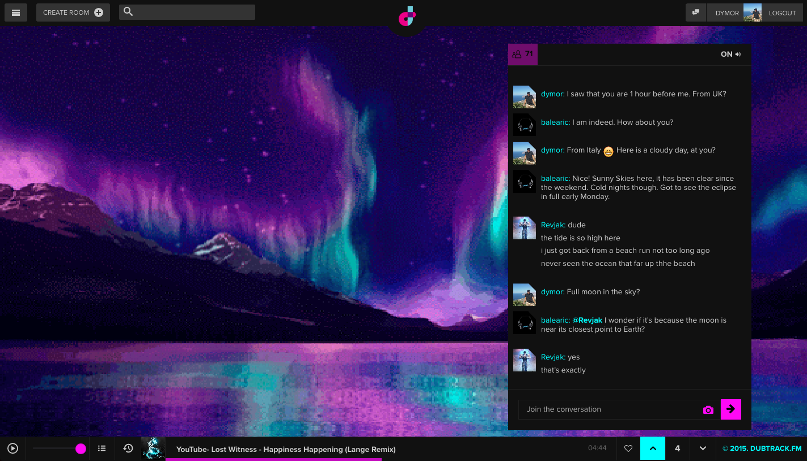The image size is (807, 461).
Task: Add track to favorites with heart icon
Action: point(628,449)
